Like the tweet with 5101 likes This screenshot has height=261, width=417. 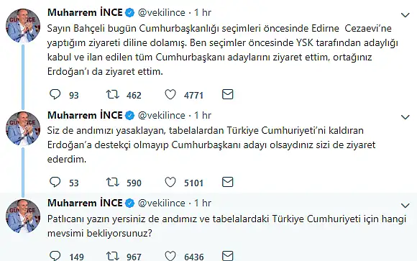click(x=170, y=182)
